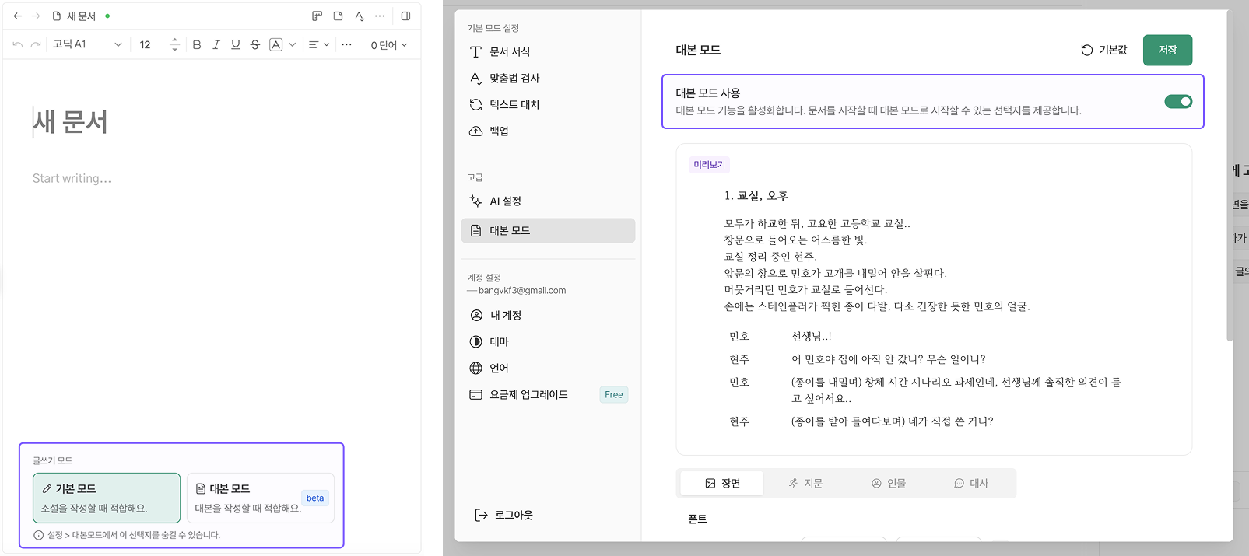Select 기본 모드 writing mode card
Screen dimensions: 1249x556
(107, 498)
